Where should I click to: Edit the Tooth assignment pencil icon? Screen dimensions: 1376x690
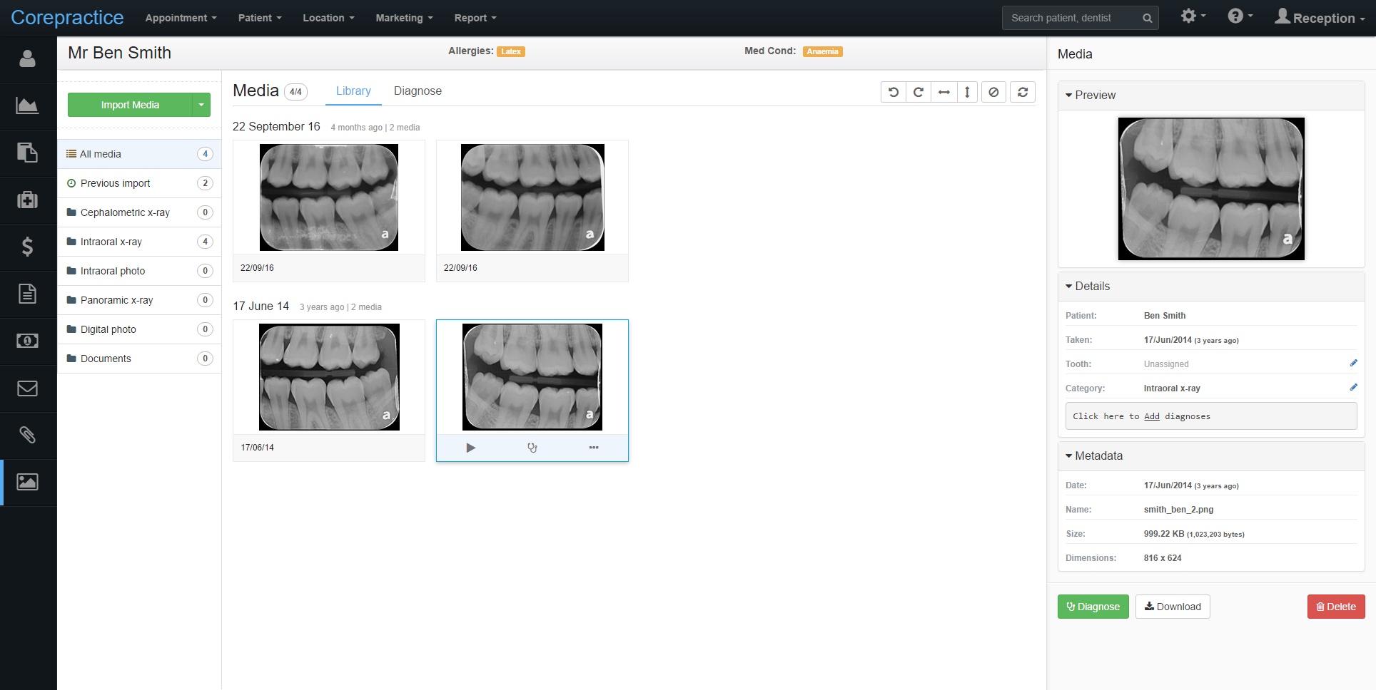pyautogui.click(x=1353, y=364)
